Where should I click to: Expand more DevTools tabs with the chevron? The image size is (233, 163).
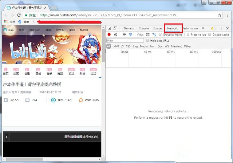pyautogui.click(x=203, y=28)
